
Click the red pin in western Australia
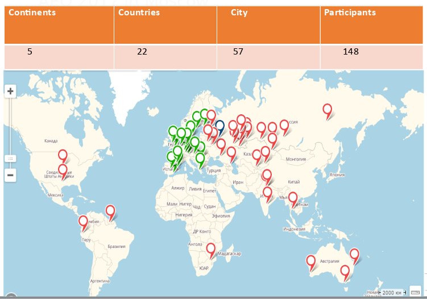[x=311, y=261]
